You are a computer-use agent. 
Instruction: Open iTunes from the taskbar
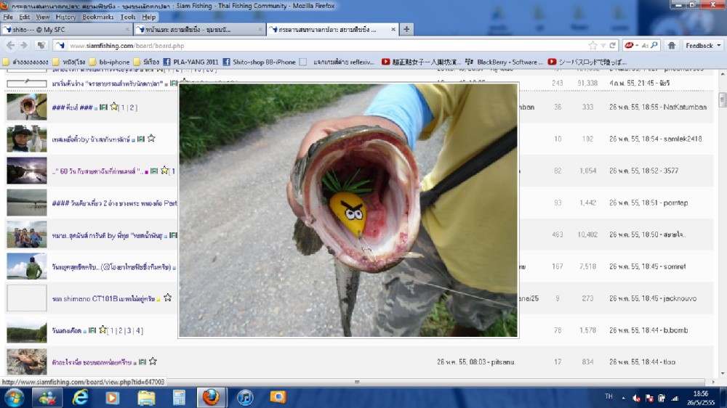click(245, 397)
